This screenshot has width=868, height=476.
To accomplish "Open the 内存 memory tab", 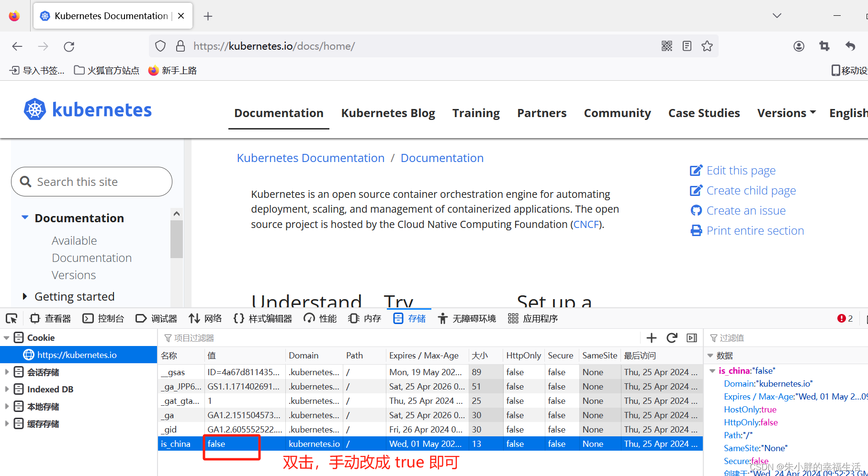I will (364, 318).
